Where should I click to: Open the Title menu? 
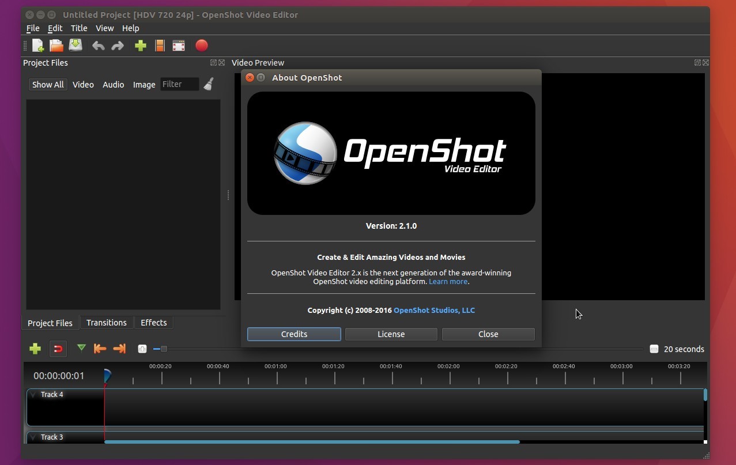(78, 28)
